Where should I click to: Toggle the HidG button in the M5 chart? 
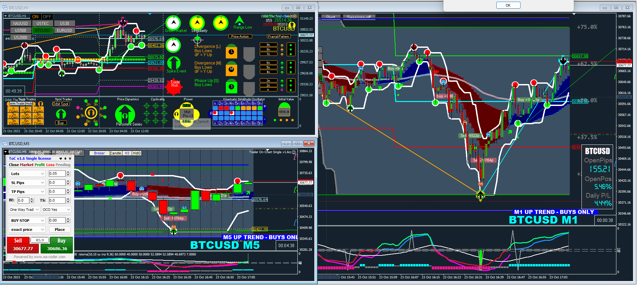[137, 153]
